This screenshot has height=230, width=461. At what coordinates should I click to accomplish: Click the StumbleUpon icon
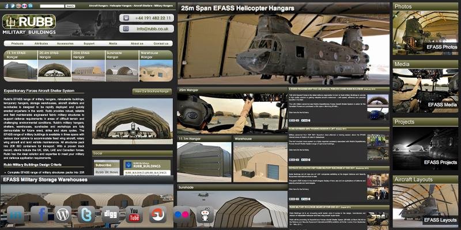point(158,215)
